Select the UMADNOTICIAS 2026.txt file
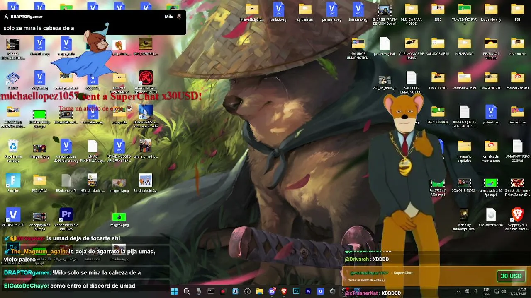The height and width of the screenshot is (298, 531). [517, 151]
